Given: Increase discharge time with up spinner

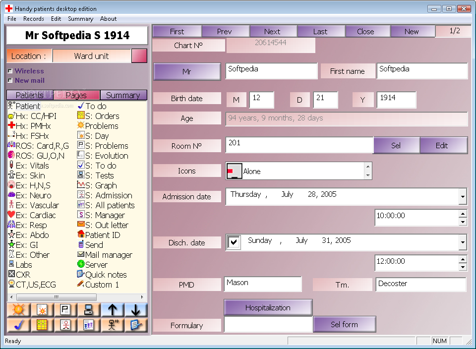Looking at the screenshot, I should click(462, 259).
